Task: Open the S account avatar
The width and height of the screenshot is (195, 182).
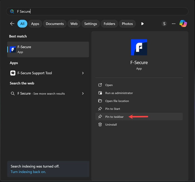Action: click(164, 24)
